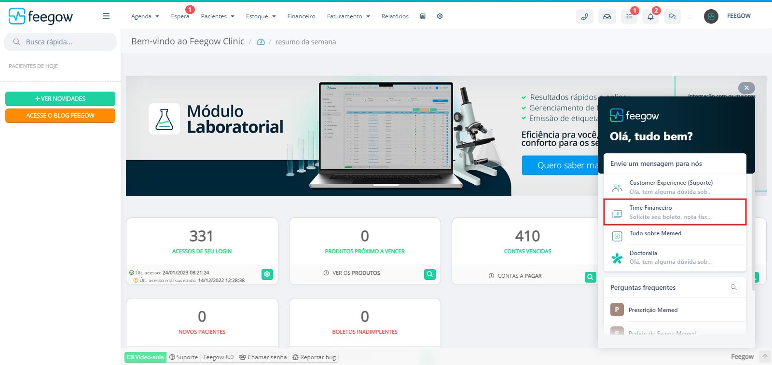Click the Memed icon in the chat list

[x=617, y=236]
